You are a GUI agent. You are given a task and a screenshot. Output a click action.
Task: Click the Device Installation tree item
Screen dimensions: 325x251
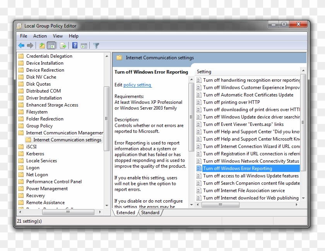45,63
